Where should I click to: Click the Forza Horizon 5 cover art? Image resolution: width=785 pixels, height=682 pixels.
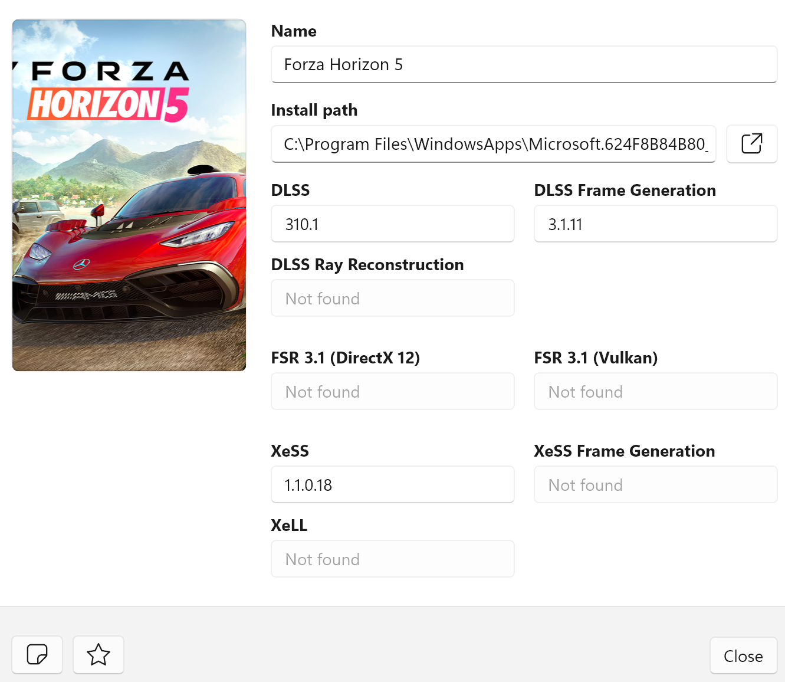129,195
